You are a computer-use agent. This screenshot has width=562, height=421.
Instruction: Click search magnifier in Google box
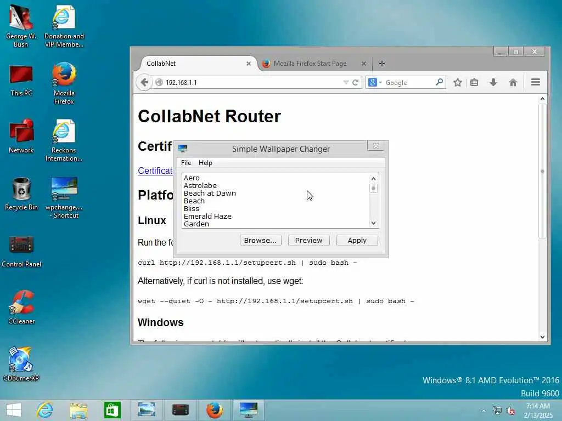(439, 82)
